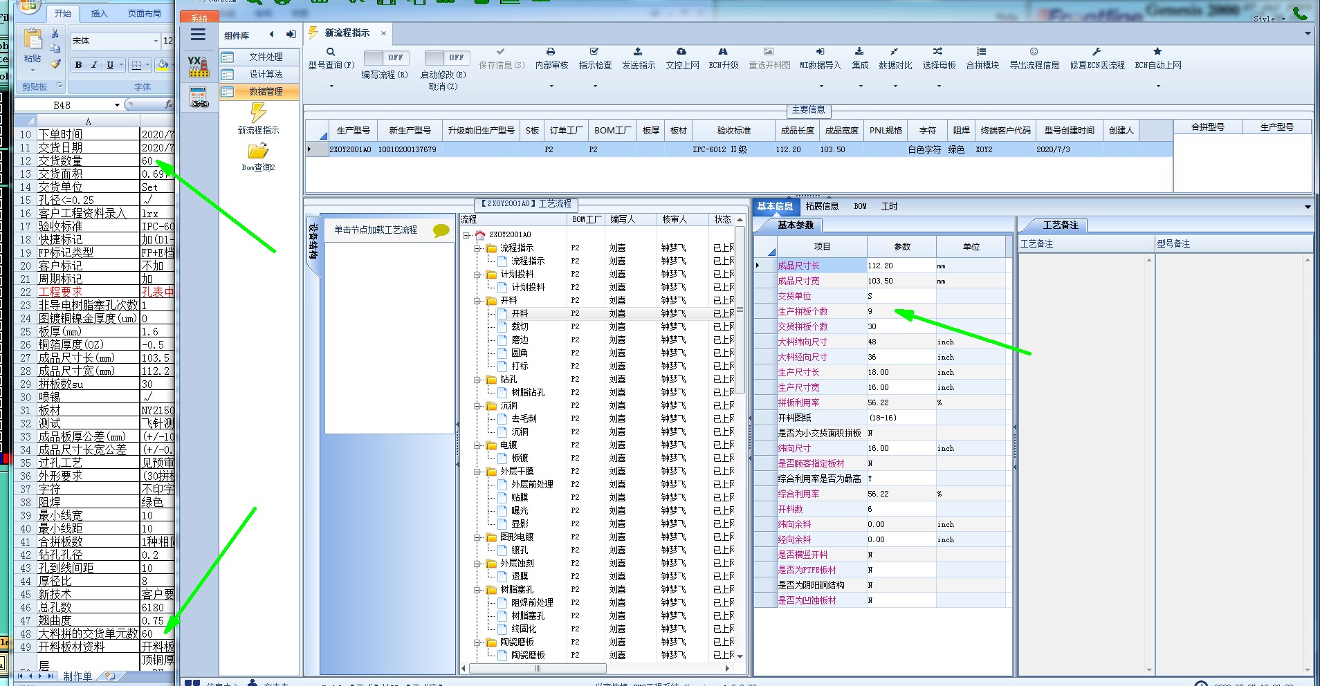
Task: Click the 指示检查 check icon
Action: tap(594, 52)
